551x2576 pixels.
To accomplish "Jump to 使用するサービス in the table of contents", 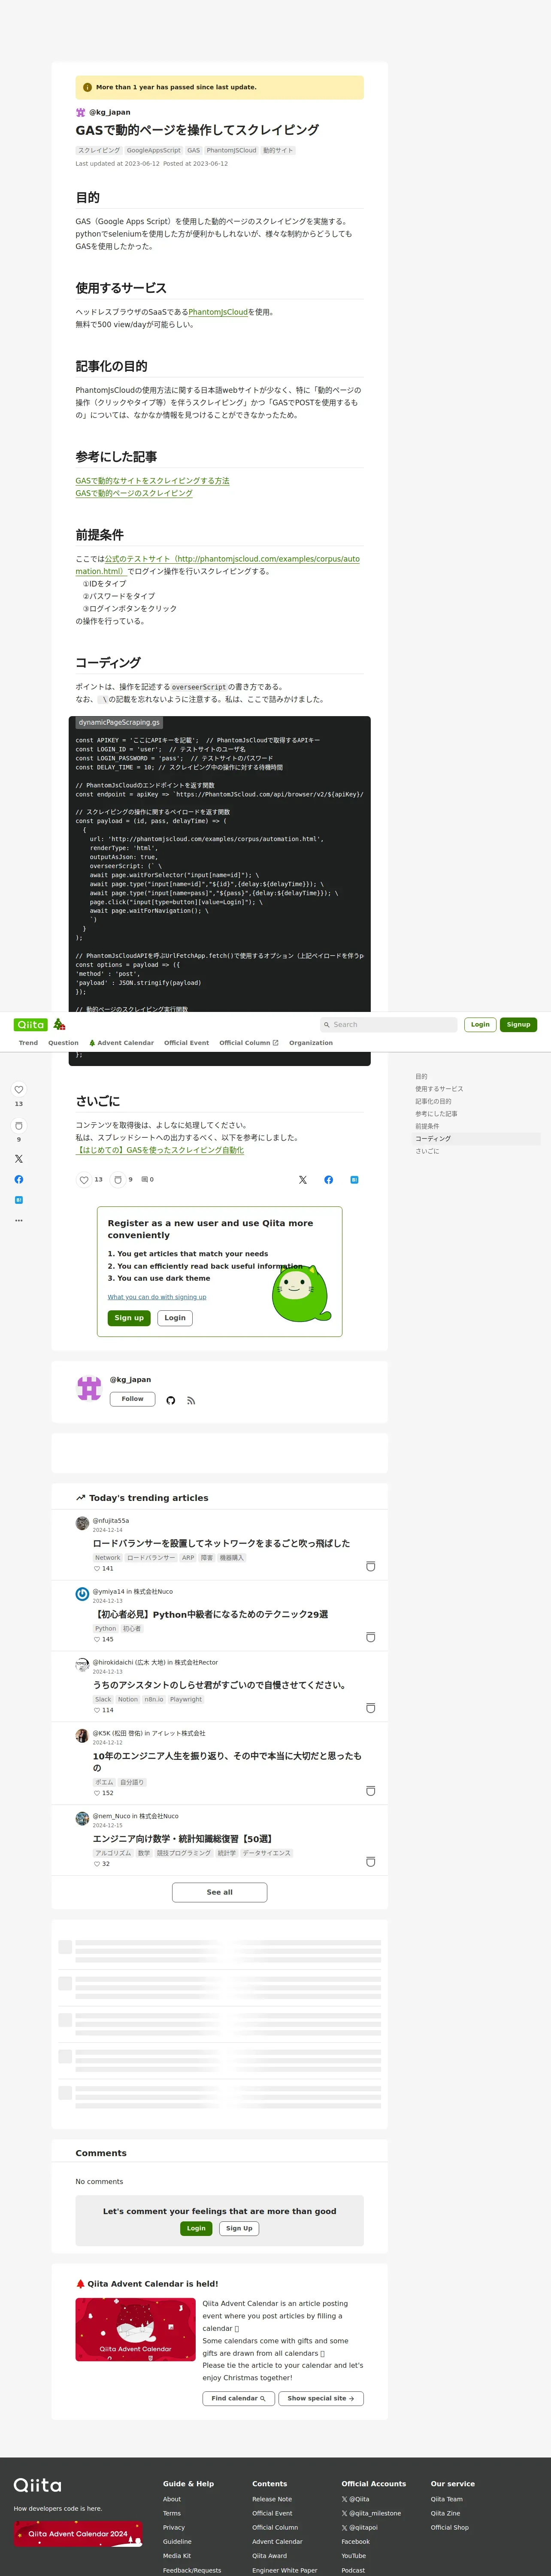I will click(x=439, y=1089).
